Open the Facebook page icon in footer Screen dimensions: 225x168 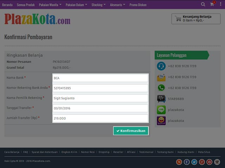(187, 162)
